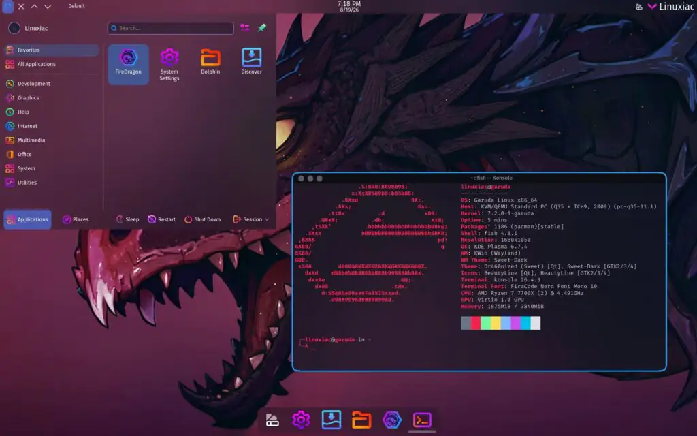
Task: Select All Applications in the sidebar
Action: click(x=51, y=64)
